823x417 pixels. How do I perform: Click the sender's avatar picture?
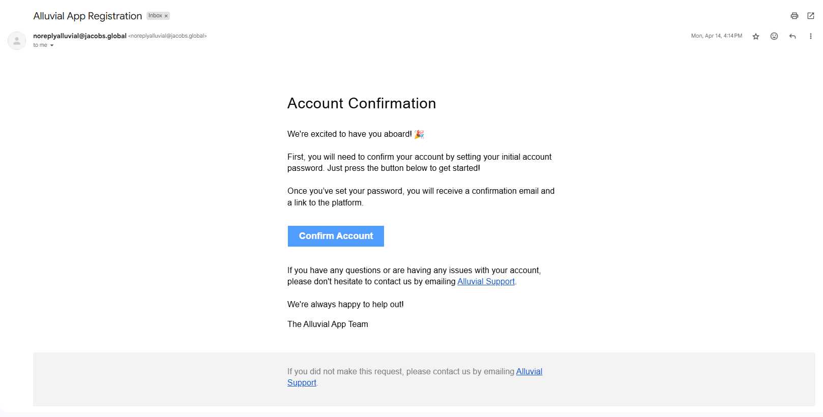tap(17, 41)
